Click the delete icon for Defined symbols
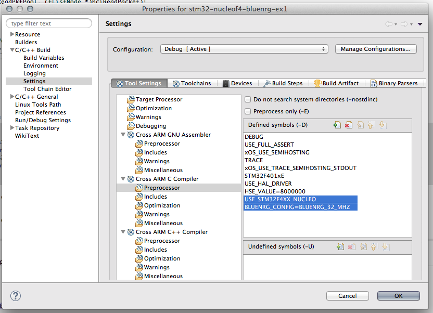The height and width of the screenshot is (313, 433). click(349, 125)
